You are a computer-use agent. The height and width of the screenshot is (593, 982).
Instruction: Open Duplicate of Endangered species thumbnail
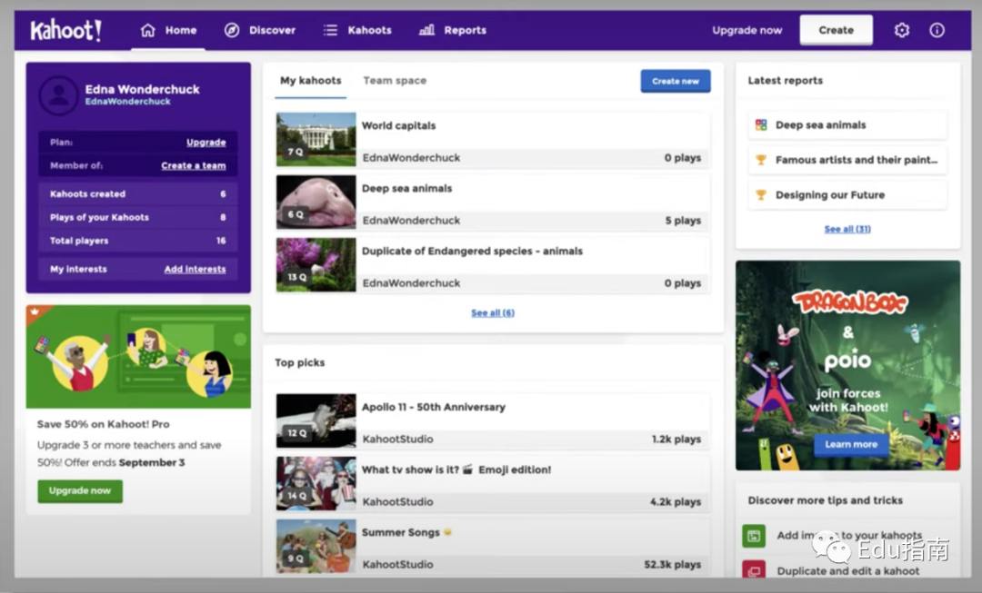316,264
